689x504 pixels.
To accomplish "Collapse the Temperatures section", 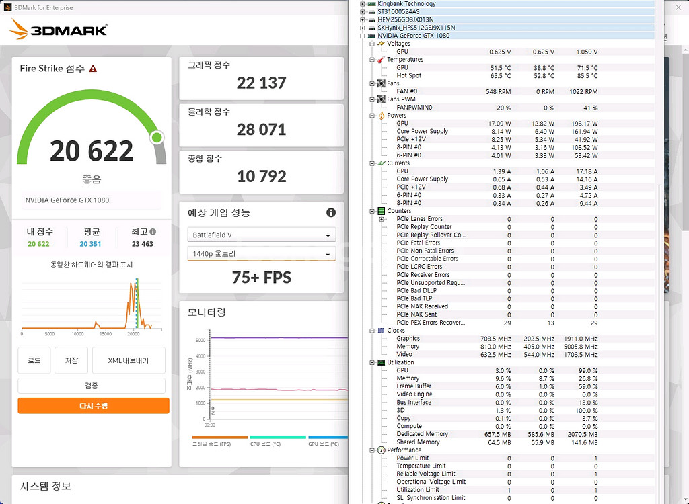I will pos(372,60).
